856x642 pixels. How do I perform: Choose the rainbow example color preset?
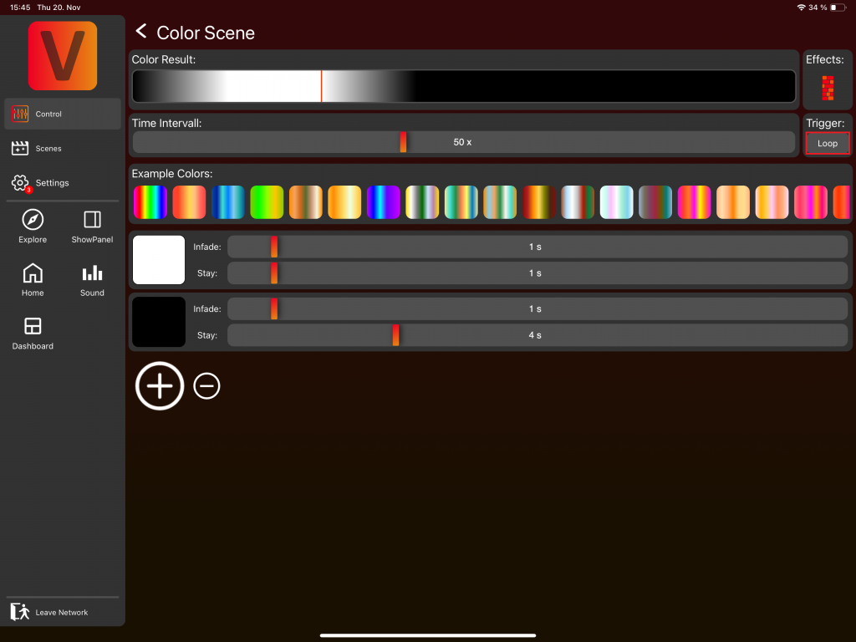pos(150,202)
